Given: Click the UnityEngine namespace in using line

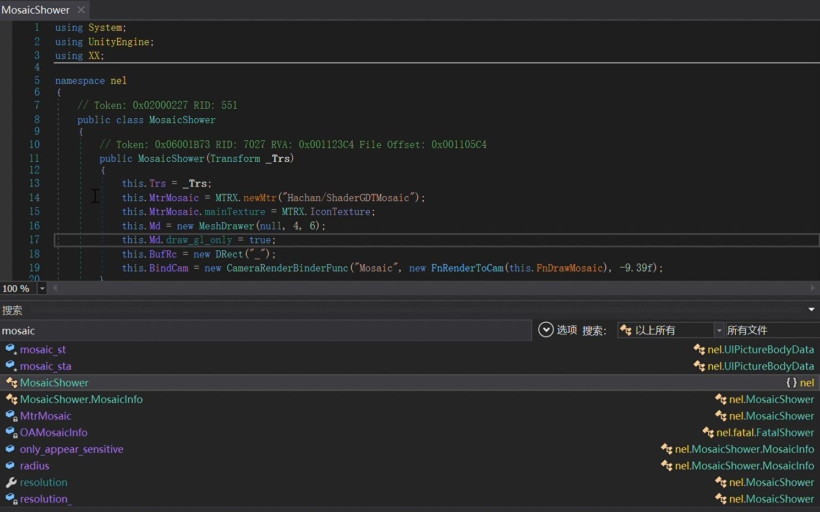Looking at the screenshot, I should point(119,42).
